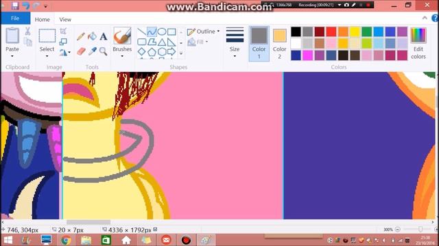Click the horizontal scrollbar thumb
Viewport: 439px width, 246px height.
point(88,222)
